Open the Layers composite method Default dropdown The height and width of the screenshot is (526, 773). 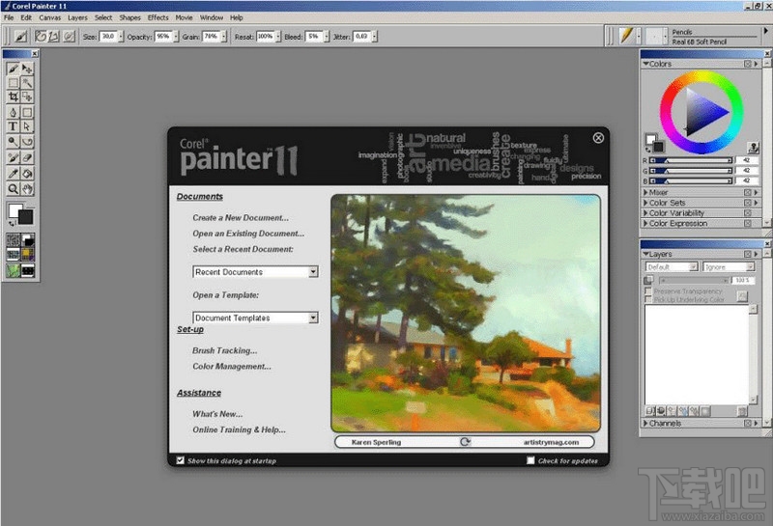tap(672, 266)
